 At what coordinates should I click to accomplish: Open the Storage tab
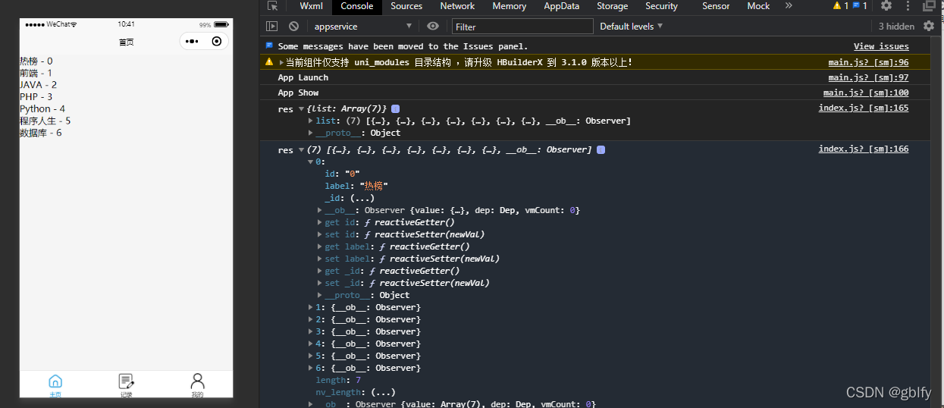(x=612, y=6)
